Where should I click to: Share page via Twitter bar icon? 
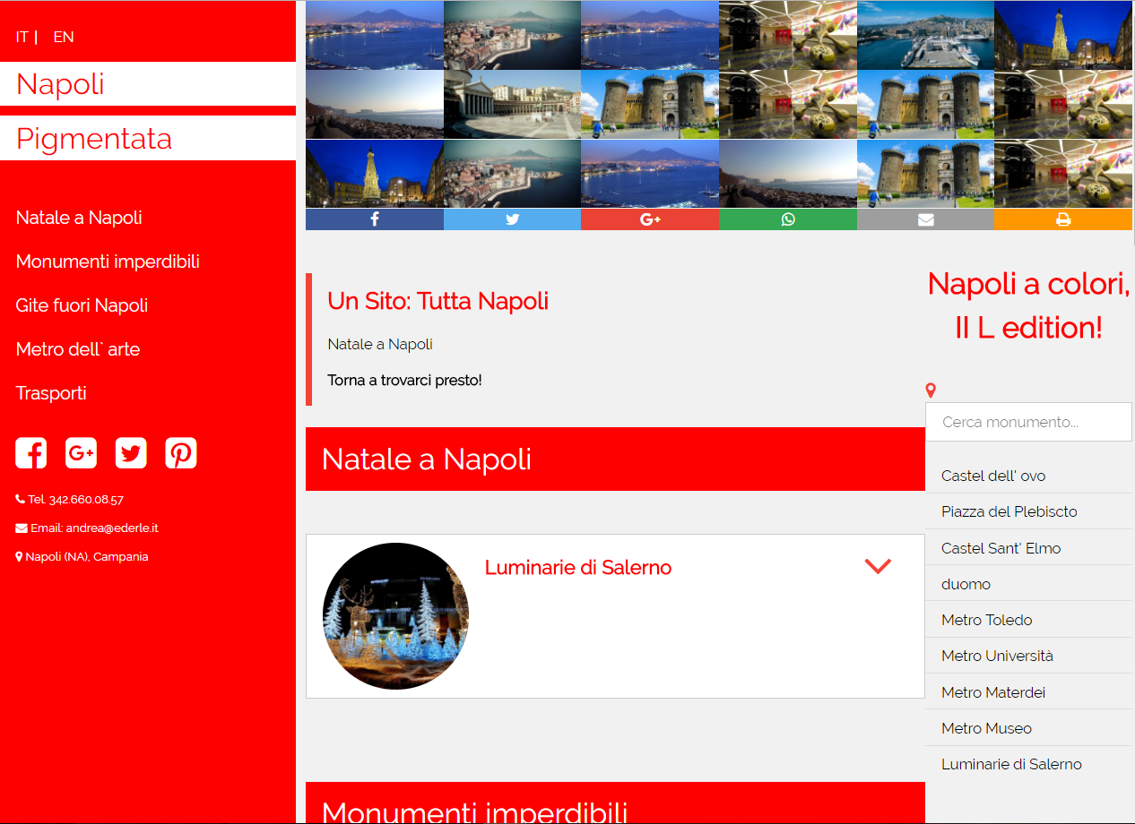click(x=512, y=219)
